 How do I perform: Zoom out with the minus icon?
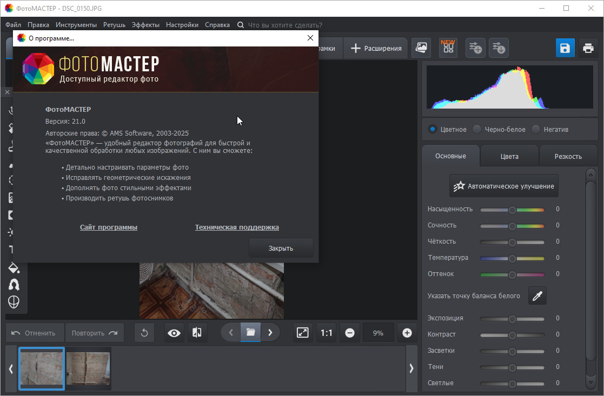(349, 333)
